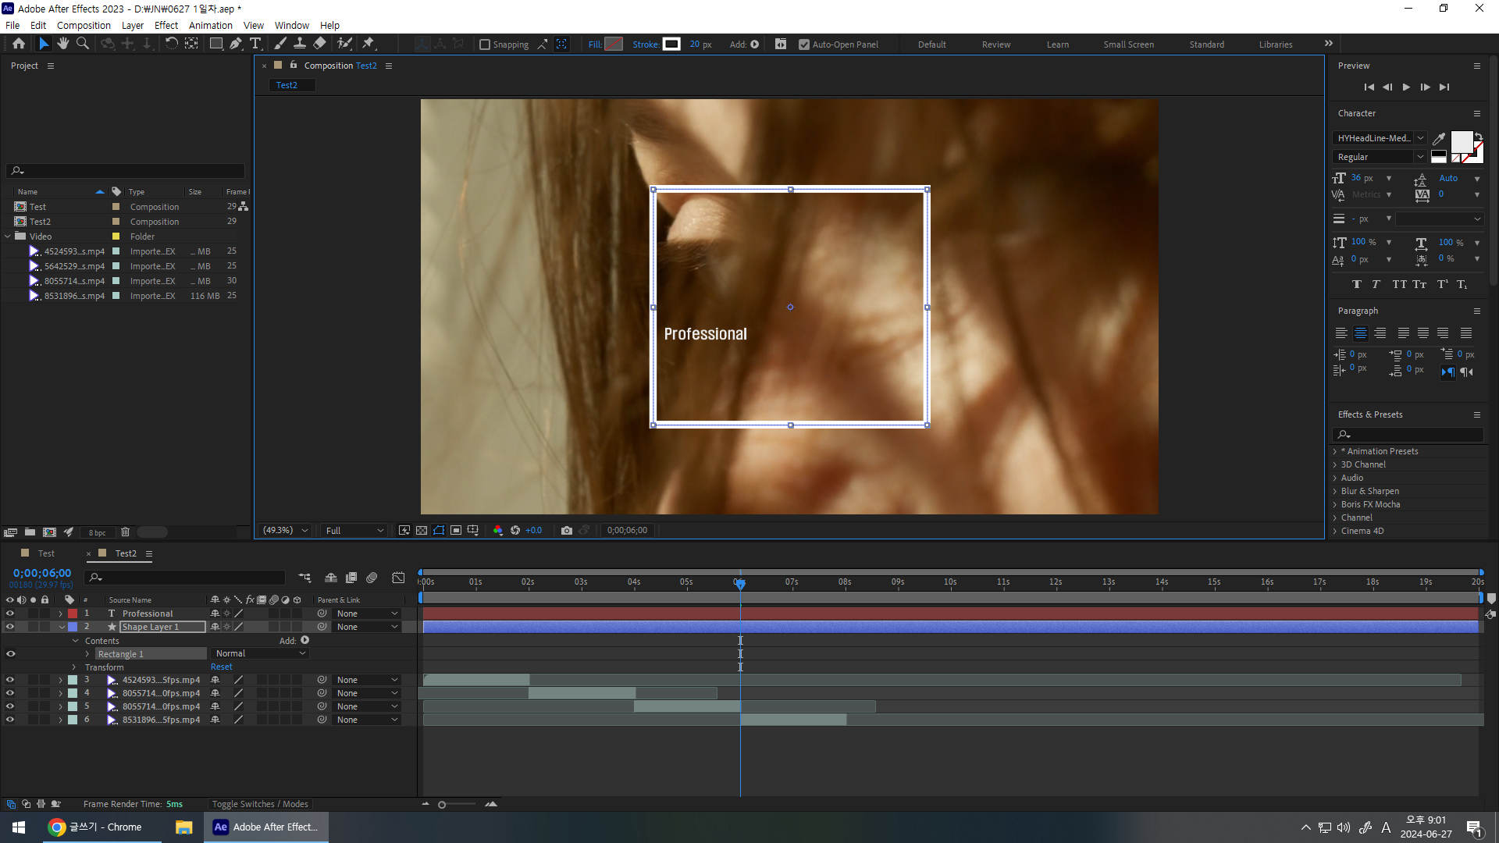This screenshot has width=1499, height=843.
Task: Open the resolution Full dropdown
Action: [354, 530]
